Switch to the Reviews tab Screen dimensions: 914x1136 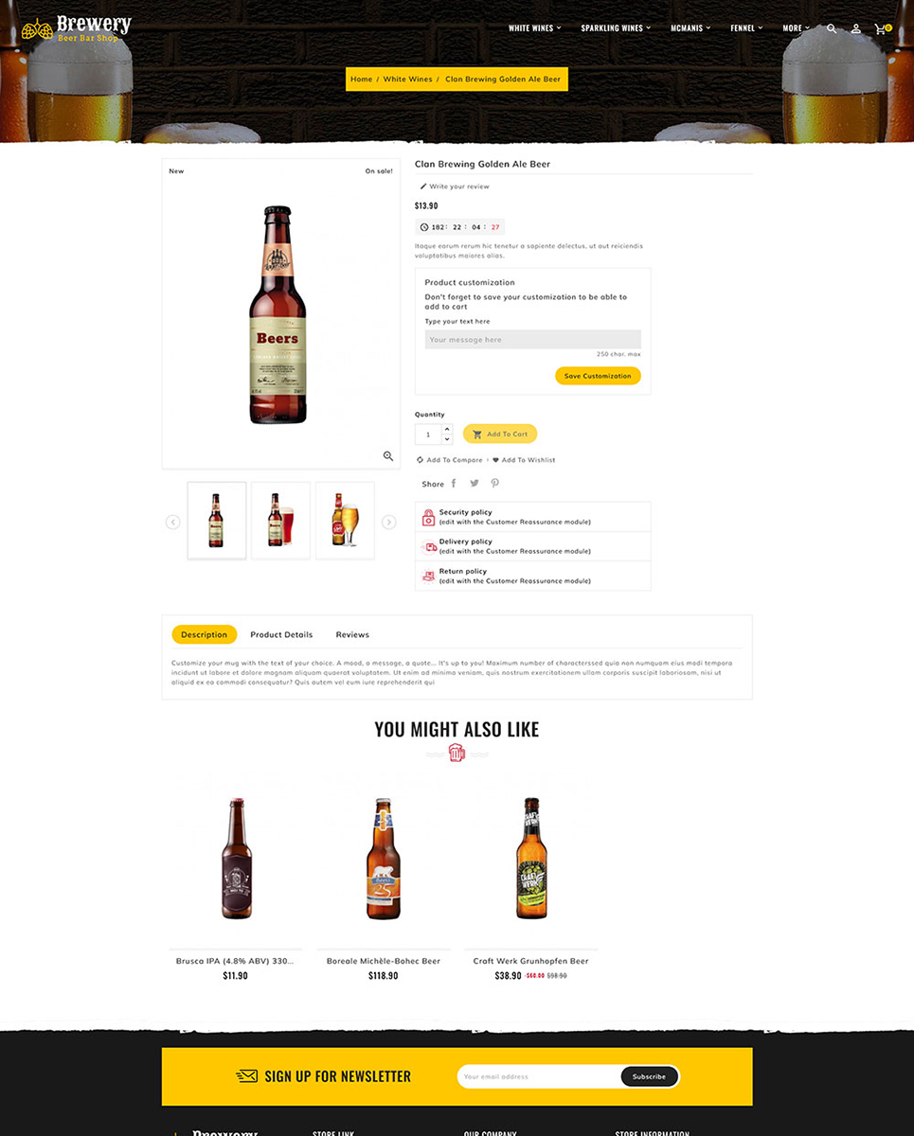(x=352, y=634)
